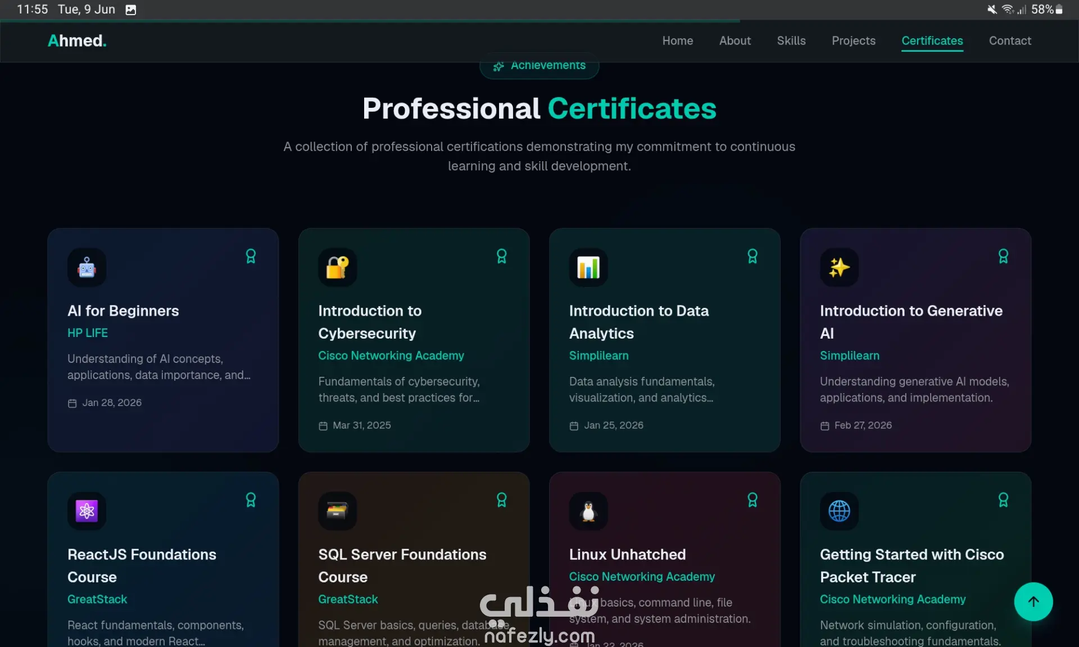Click the award ribbon on ReactJS Foundations card
This screenshot has height=647, width=1079.
(251, 500)
